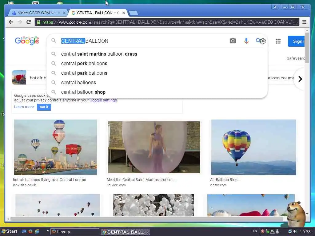The height and width of the screenshot is (236, 315).
Task: Launch Firefox from quick launch bar
Action: (x=30, y=231)
